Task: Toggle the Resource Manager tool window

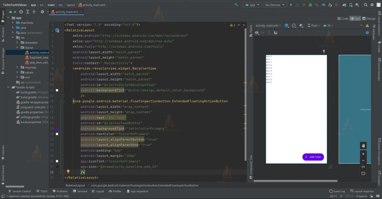Action: [x=3, y=61]
